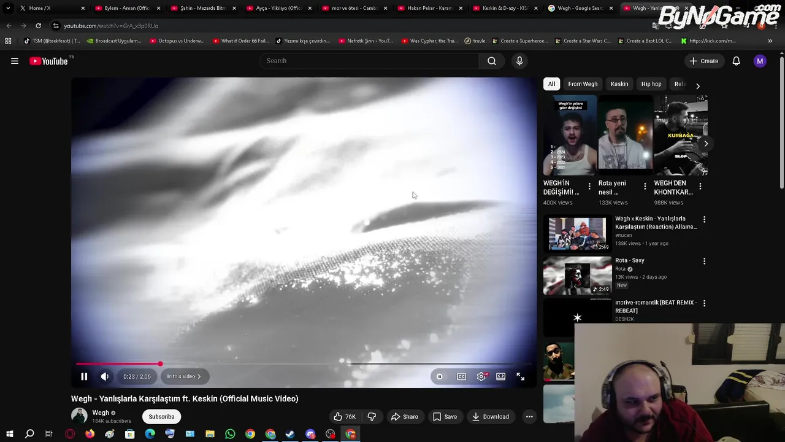
Task: Open options for the Reaction video
Action: click(704, 219)
